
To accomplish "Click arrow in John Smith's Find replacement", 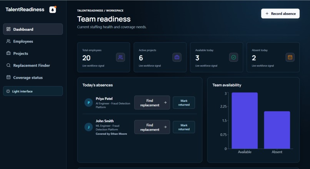I will coord(165,127).
